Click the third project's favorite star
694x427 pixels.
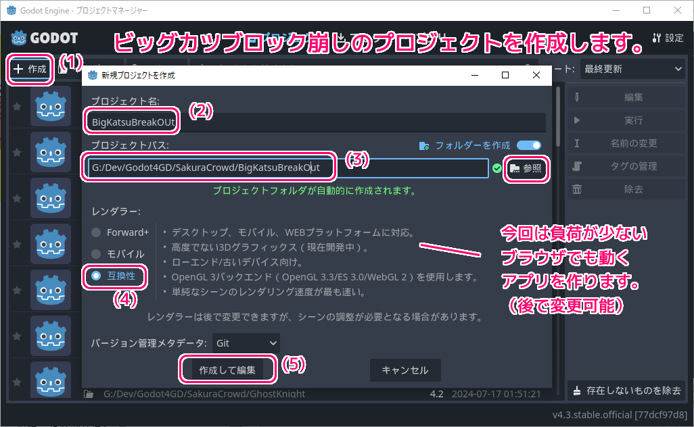(17, 199)
